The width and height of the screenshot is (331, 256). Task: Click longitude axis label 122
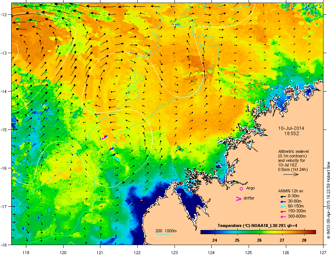[137, 252]
